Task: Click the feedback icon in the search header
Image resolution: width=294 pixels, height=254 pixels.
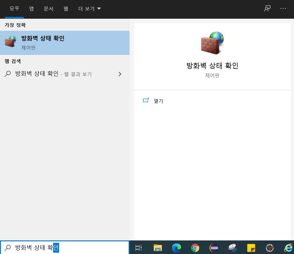Action: [267, 8]
